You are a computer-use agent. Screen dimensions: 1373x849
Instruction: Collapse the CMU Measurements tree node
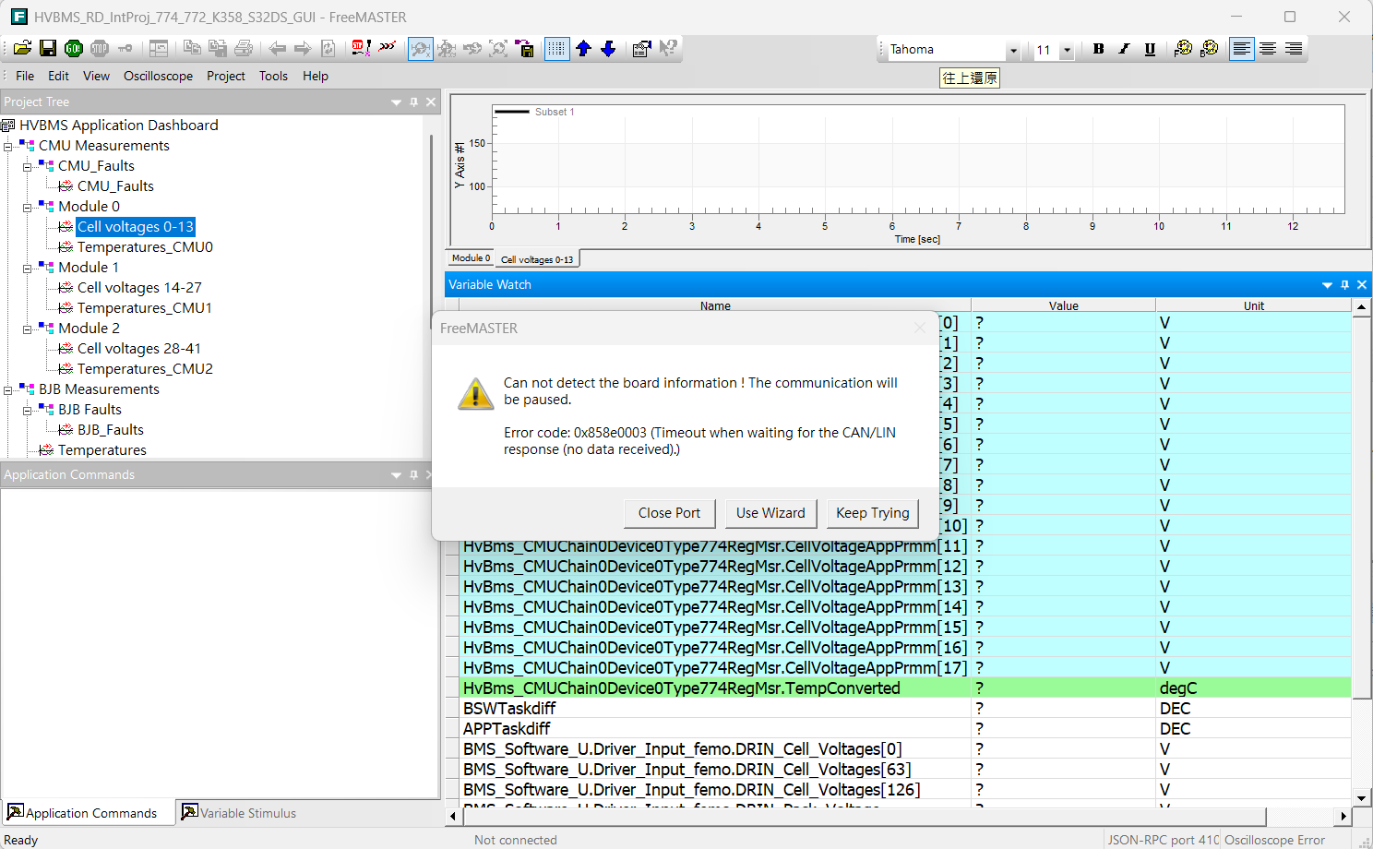pyautogui.click(x=8, y=146)
